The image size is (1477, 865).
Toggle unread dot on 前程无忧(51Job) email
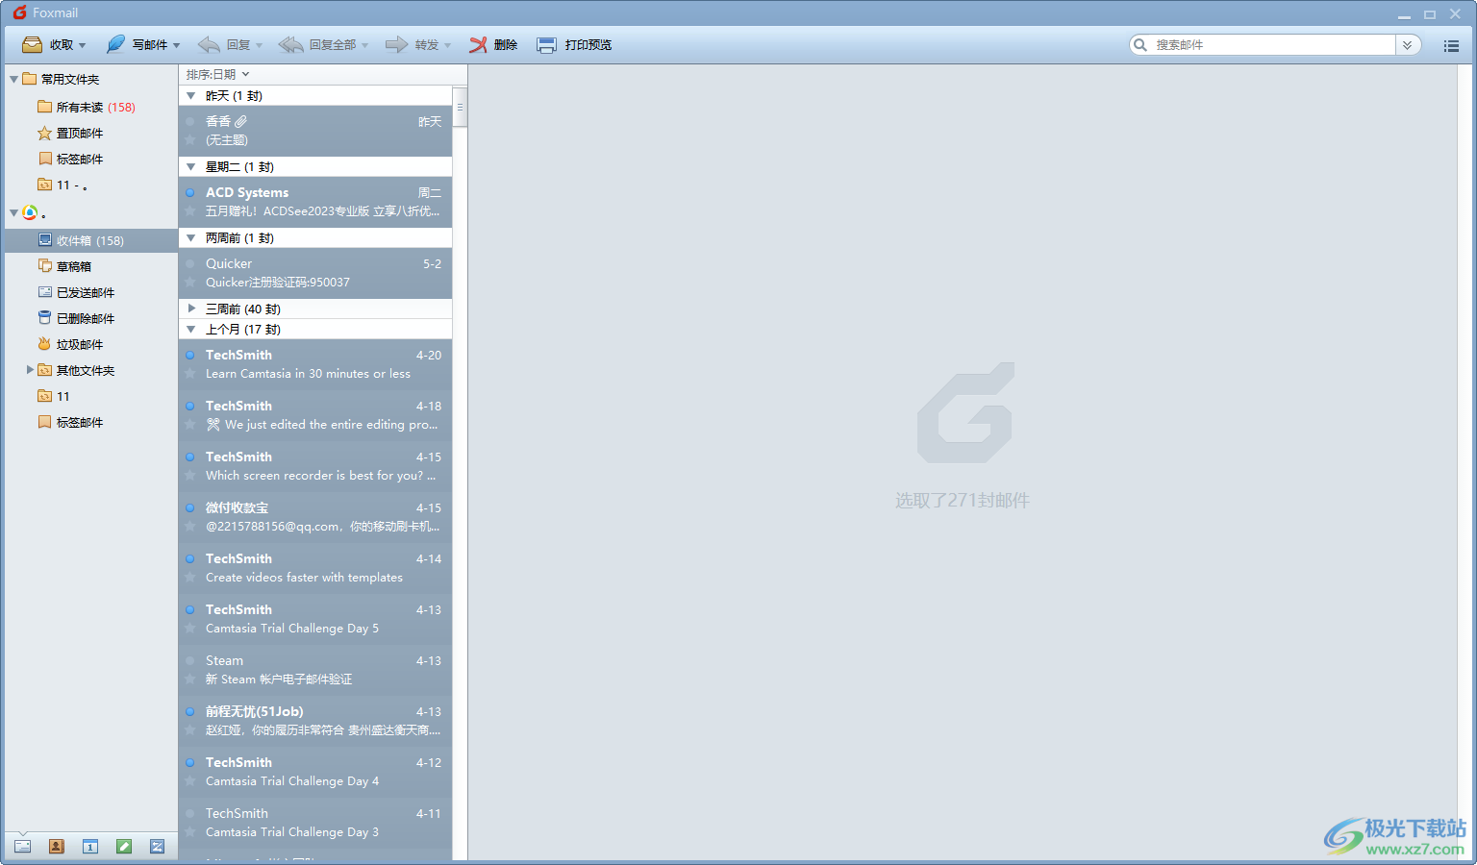[190, 711]
